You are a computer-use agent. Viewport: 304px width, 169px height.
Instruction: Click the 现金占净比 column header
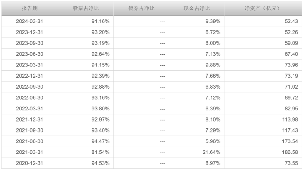(197, 9)
